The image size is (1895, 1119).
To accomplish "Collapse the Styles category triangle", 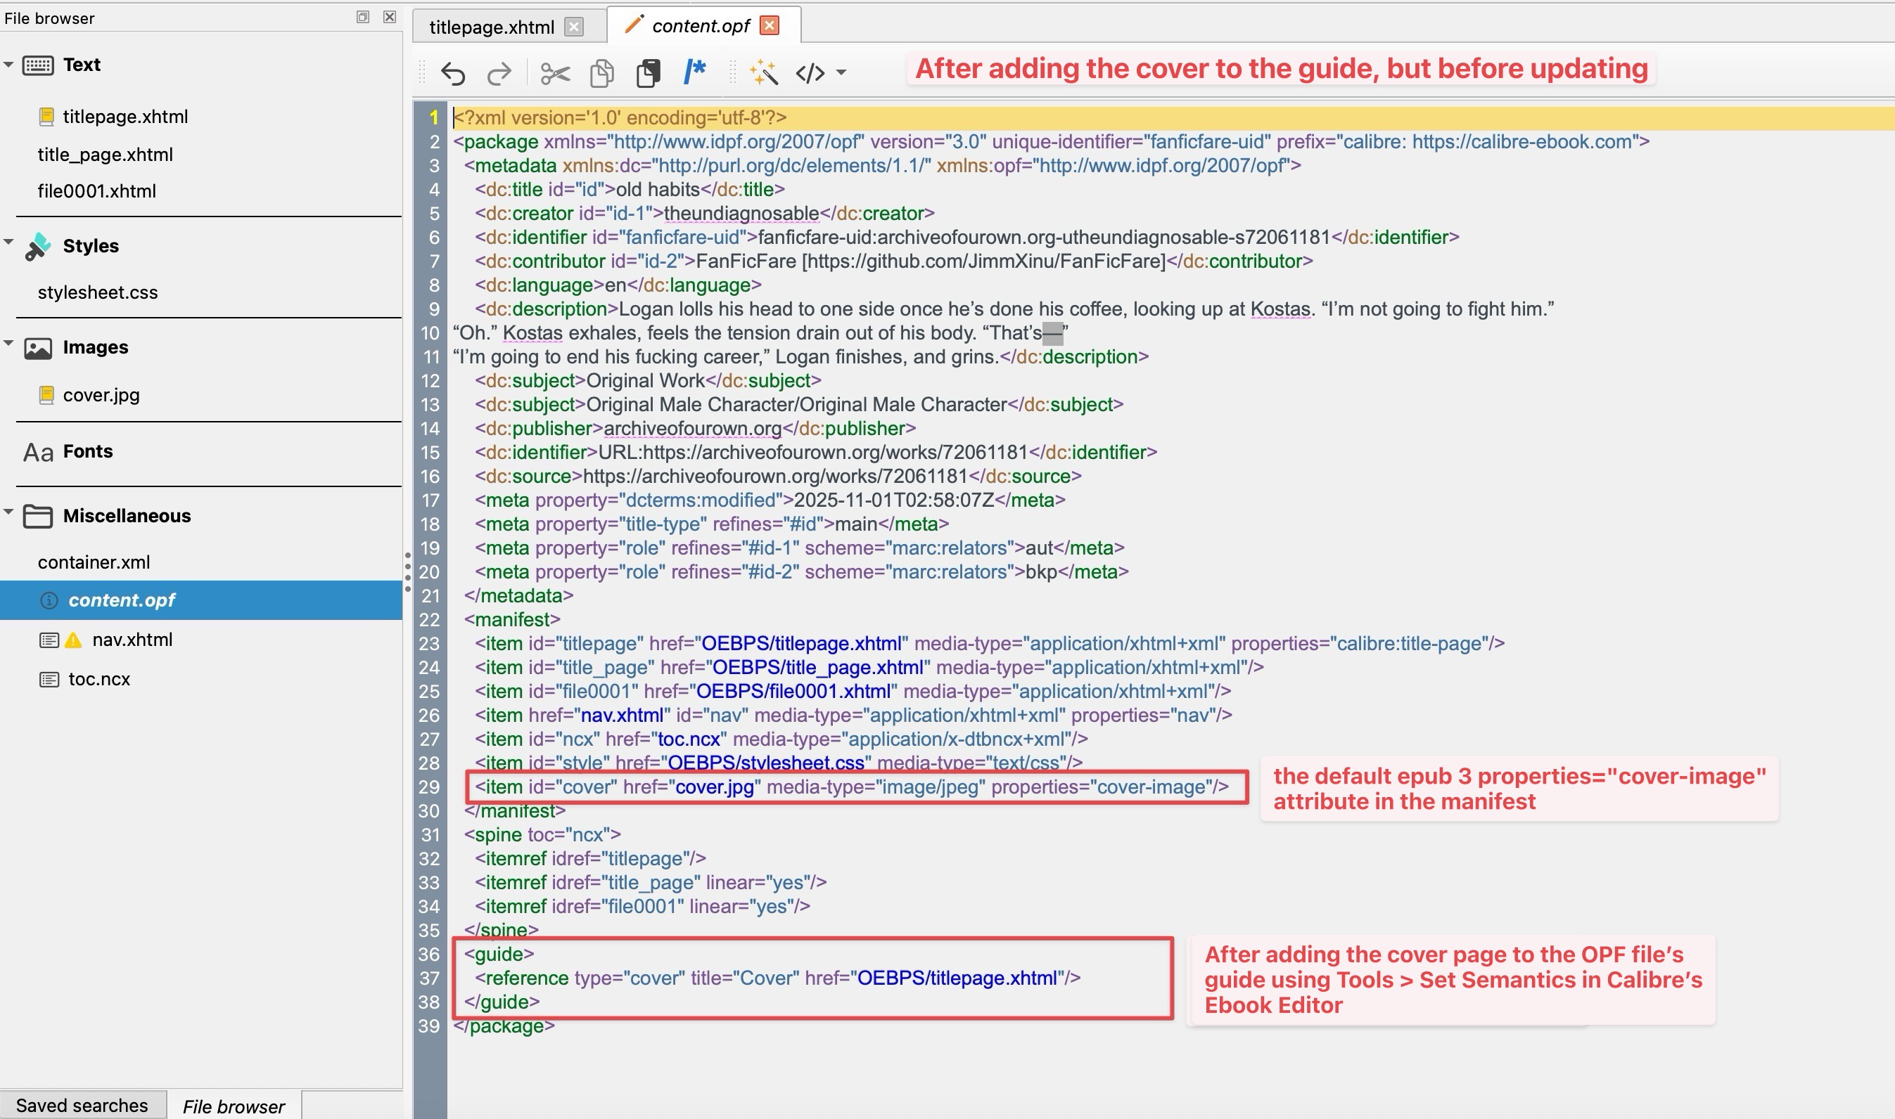I will (8, 242).
